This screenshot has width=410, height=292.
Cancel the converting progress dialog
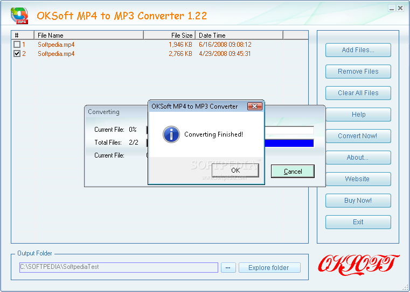point(293,172)
